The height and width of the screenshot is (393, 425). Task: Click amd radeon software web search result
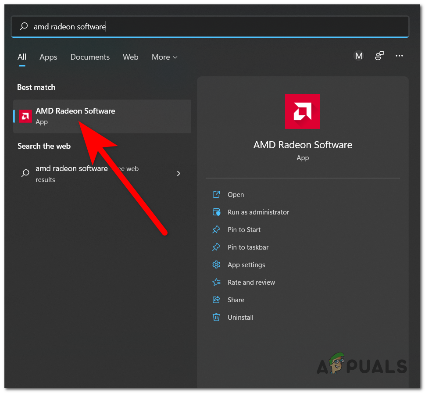point(102,173)
